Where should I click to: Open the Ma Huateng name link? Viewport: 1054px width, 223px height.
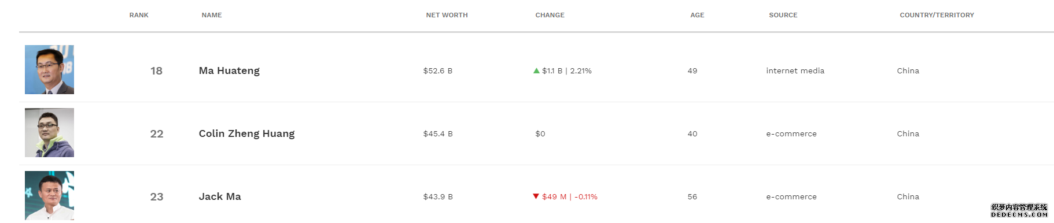(229, 70)
